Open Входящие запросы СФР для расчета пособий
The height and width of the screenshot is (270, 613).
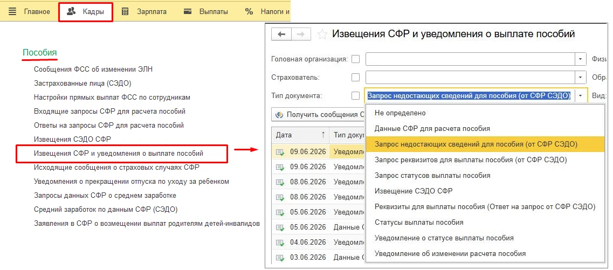pos(109,112)
